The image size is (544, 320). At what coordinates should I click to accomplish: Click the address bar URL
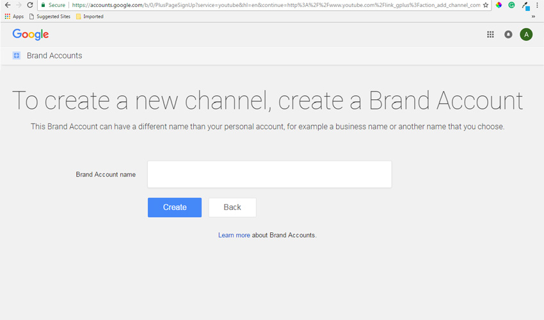276,5
